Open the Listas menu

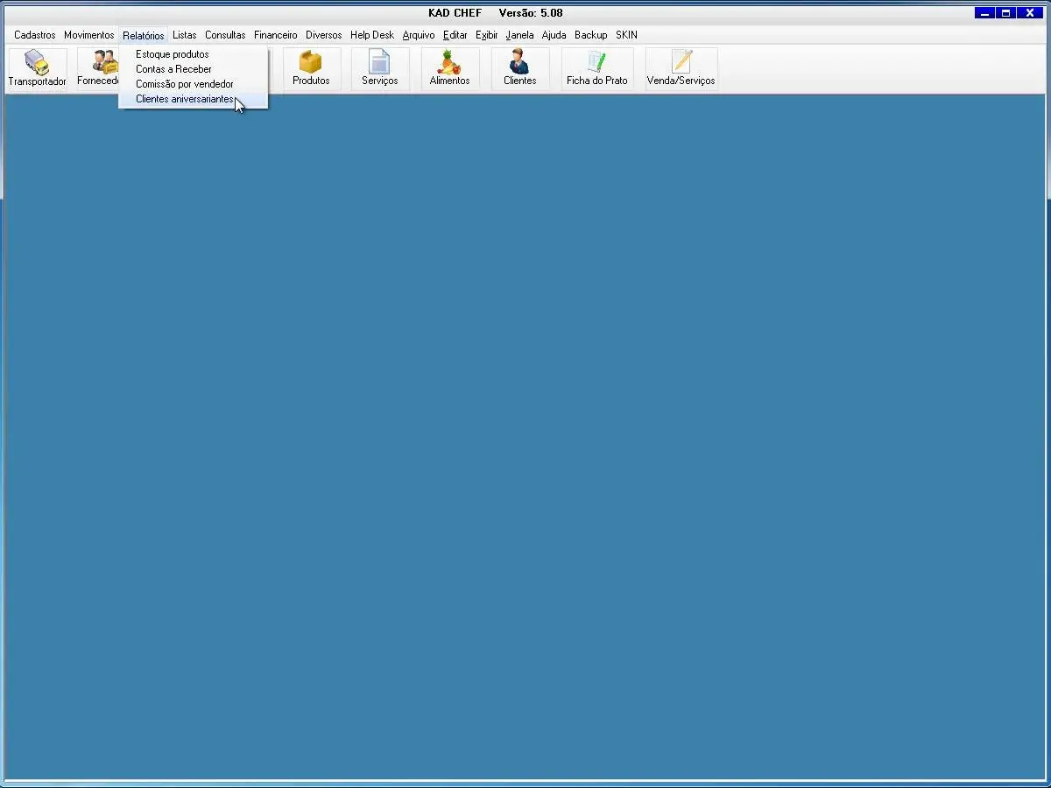point(185,35)
